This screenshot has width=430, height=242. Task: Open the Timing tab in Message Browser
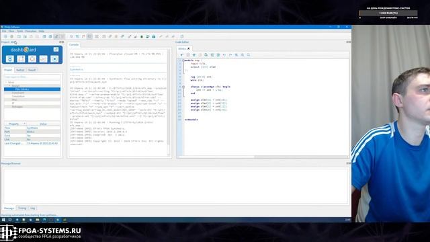(x=22, y=208)
